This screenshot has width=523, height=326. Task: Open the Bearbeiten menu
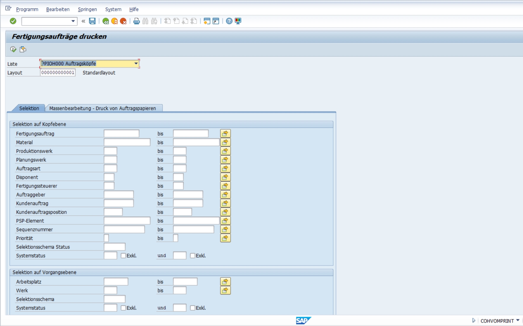coord(58,9)
